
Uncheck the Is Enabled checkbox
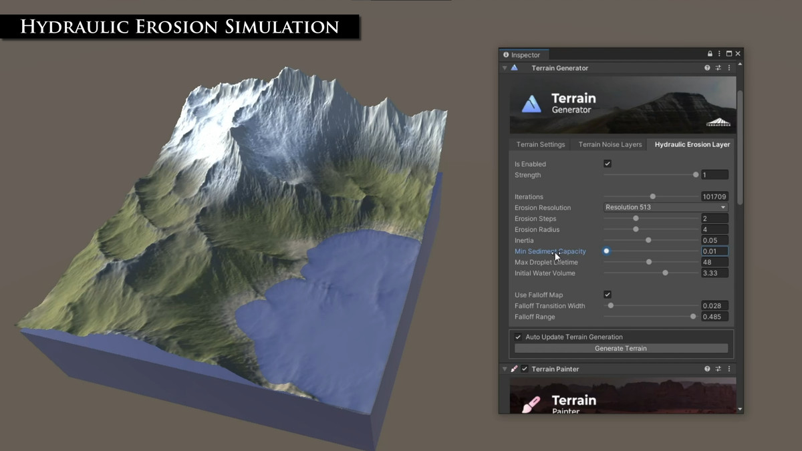pyautogui.click(x=608, y=164)
